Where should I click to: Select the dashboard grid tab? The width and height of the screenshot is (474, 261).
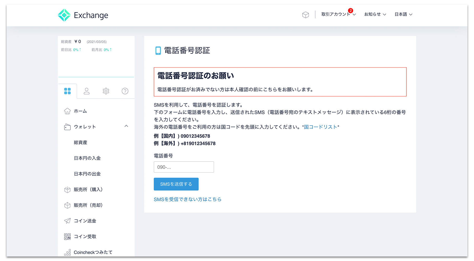68,91
